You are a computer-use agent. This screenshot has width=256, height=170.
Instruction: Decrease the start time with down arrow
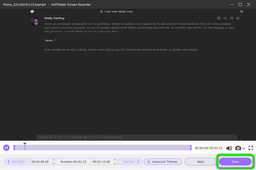(x=53, y=163)
